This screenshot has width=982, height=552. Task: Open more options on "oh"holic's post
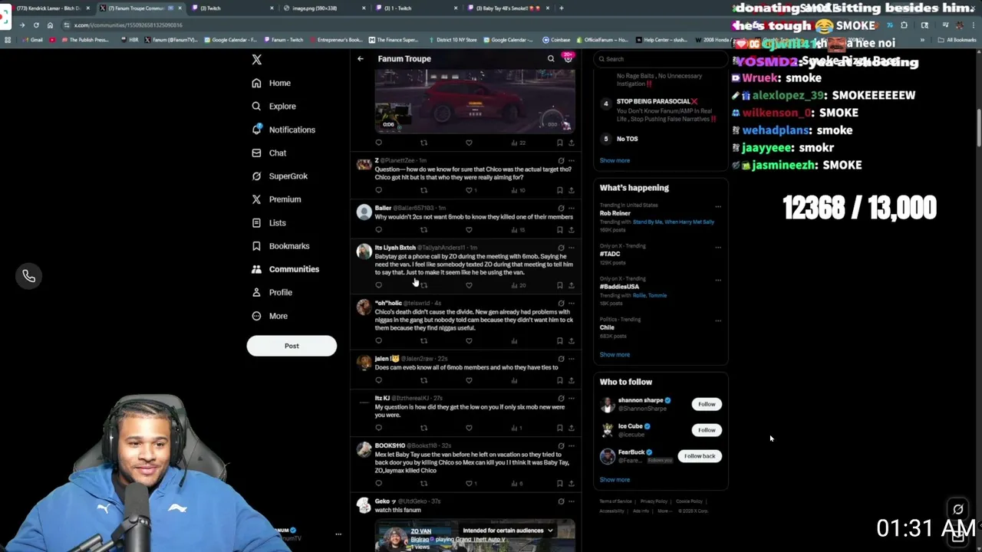click(x=571, y=304)
